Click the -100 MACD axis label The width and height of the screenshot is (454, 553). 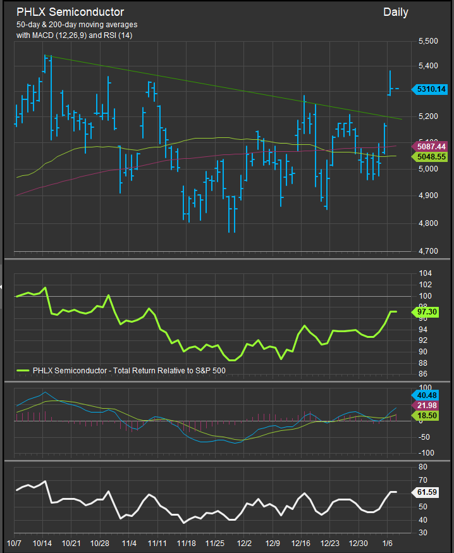coord(426,453)
